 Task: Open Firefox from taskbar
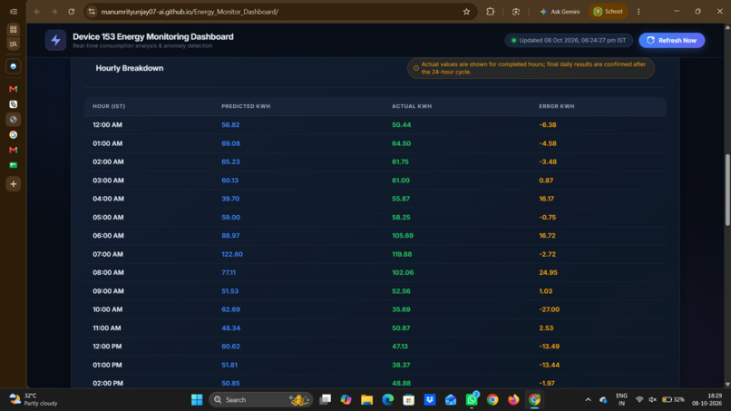click(513, 400)
